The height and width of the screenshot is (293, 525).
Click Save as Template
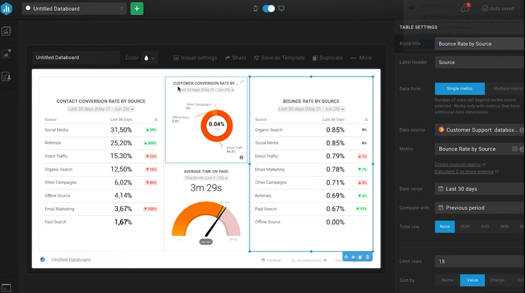(279, 58)
